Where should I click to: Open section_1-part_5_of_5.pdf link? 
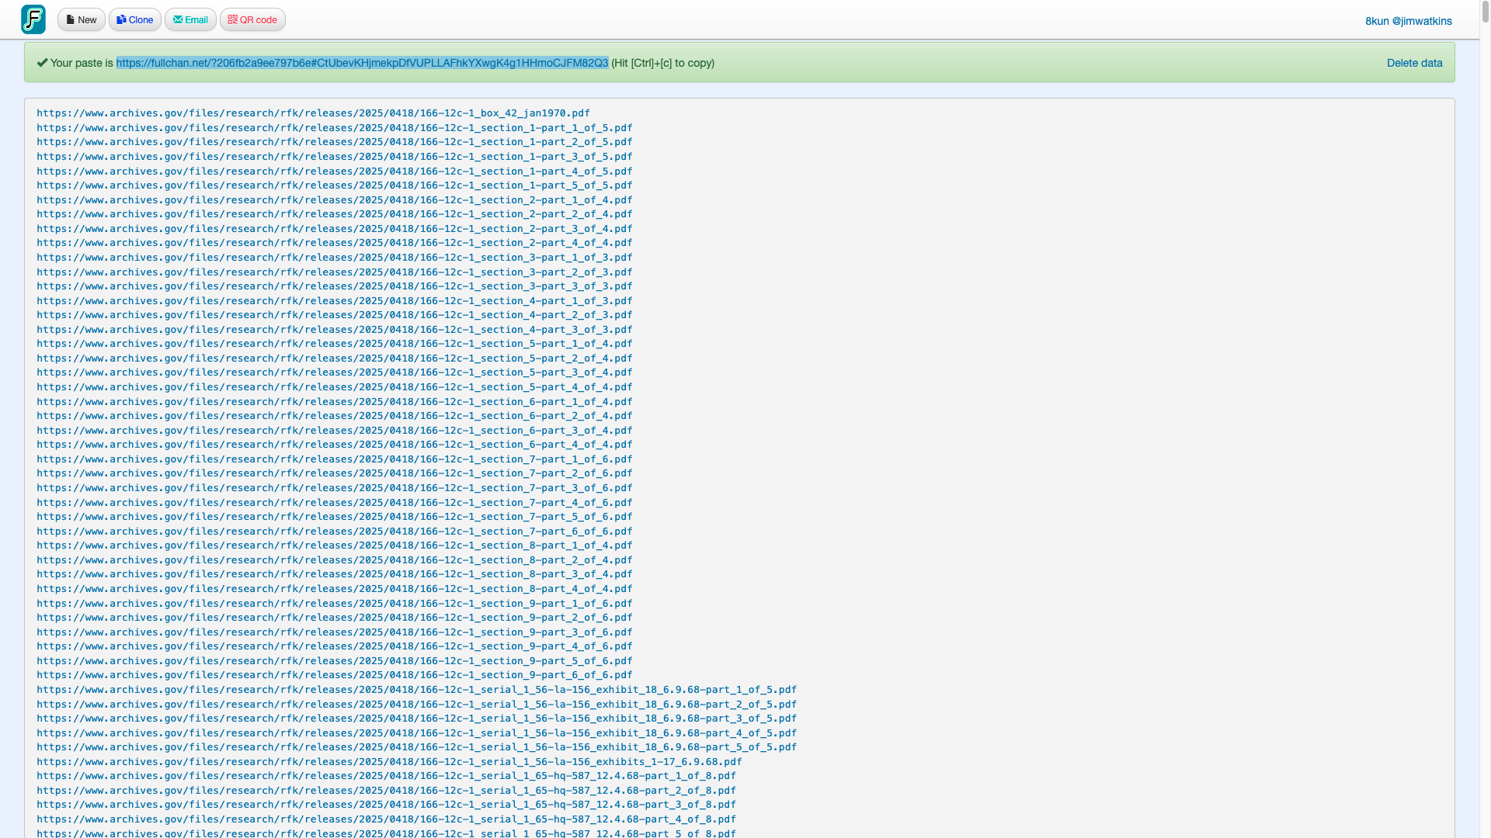click(335, 185)
